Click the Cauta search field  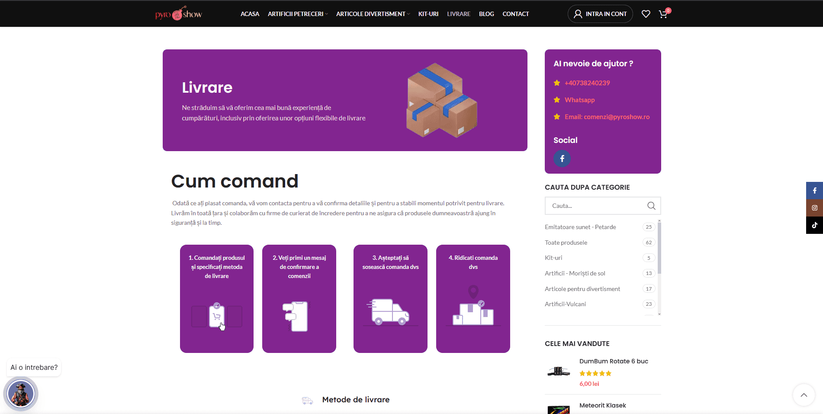(x=597, y=206)
